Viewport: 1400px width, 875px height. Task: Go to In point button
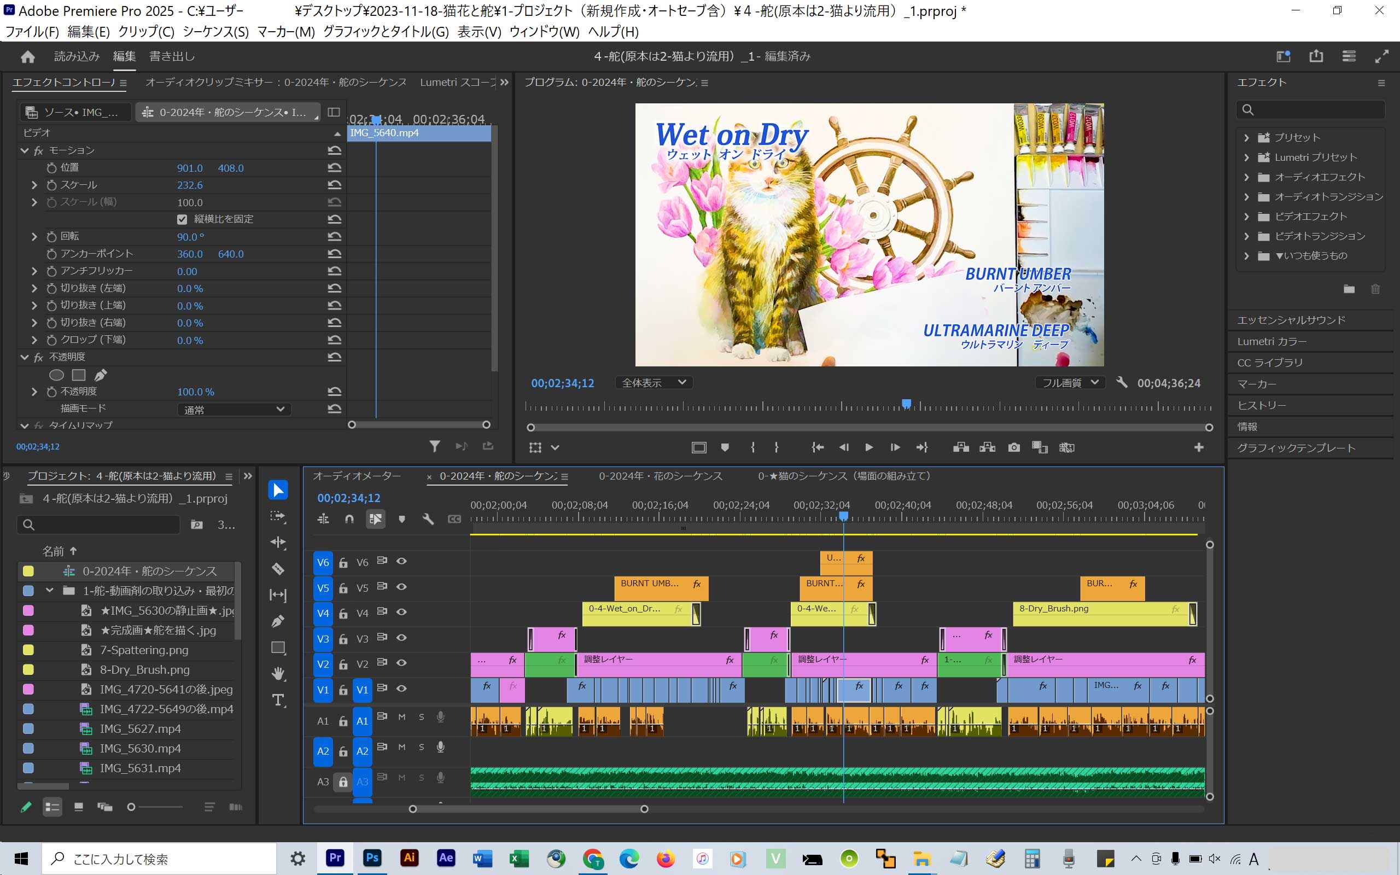pyautogui.click(x=818, y=447)
